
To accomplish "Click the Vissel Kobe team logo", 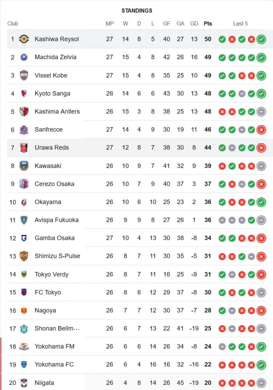I will (24, 75).
